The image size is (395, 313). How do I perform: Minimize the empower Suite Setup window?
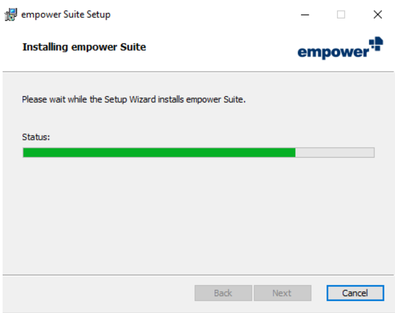tap(305, 15)
